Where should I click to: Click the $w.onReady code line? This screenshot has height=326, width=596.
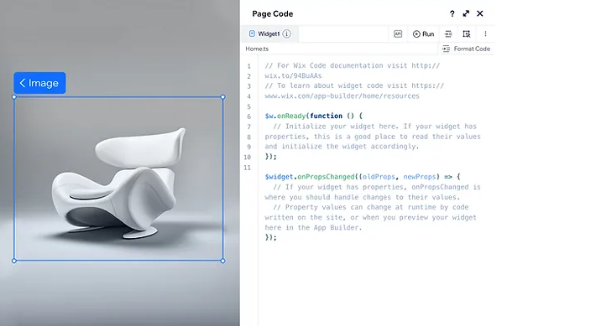coord(314,116)
